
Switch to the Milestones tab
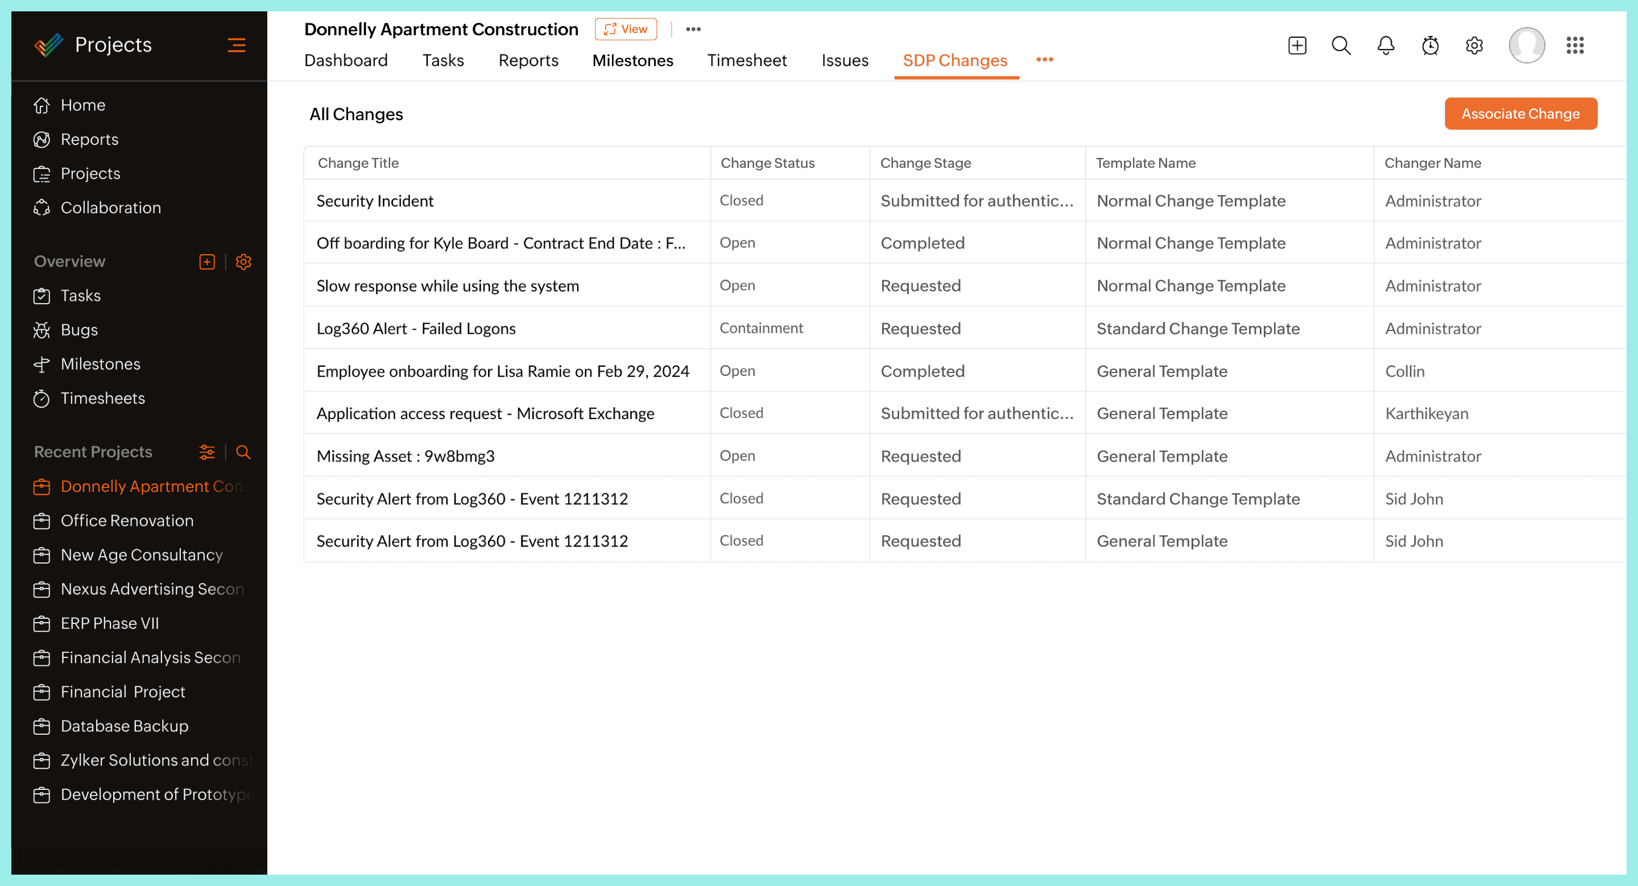coord(632,60)
